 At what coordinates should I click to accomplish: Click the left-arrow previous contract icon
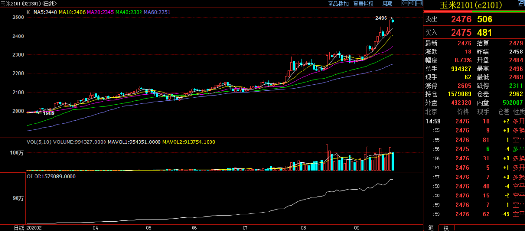[404, 4]
